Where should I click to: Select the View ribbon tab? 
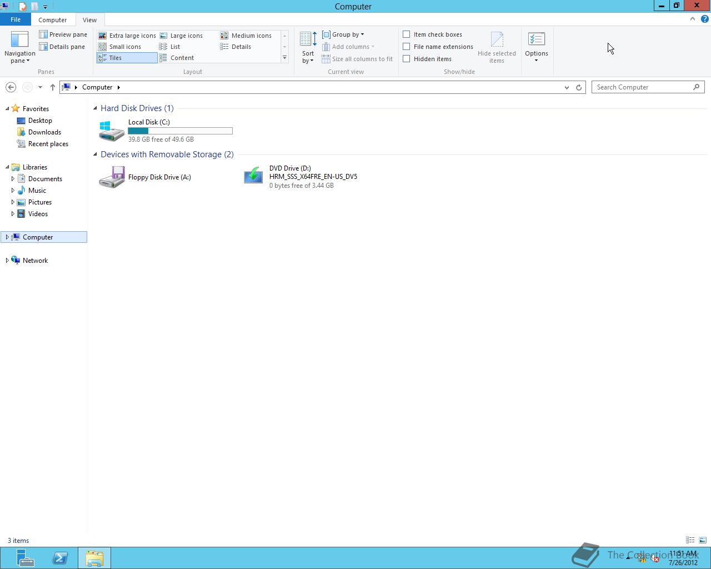coord(89,19)
